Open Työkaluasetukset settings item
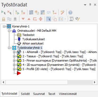Image resolution: width=98 pixels, height=97 pixels. (33, 39)
